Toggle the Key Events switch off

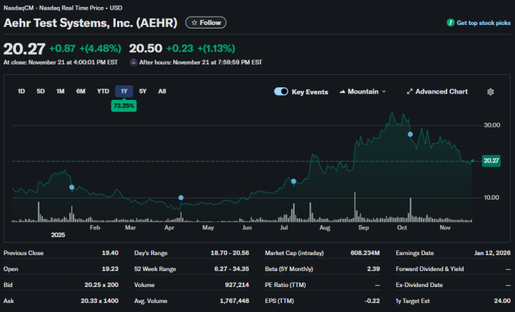pos(281,92)
